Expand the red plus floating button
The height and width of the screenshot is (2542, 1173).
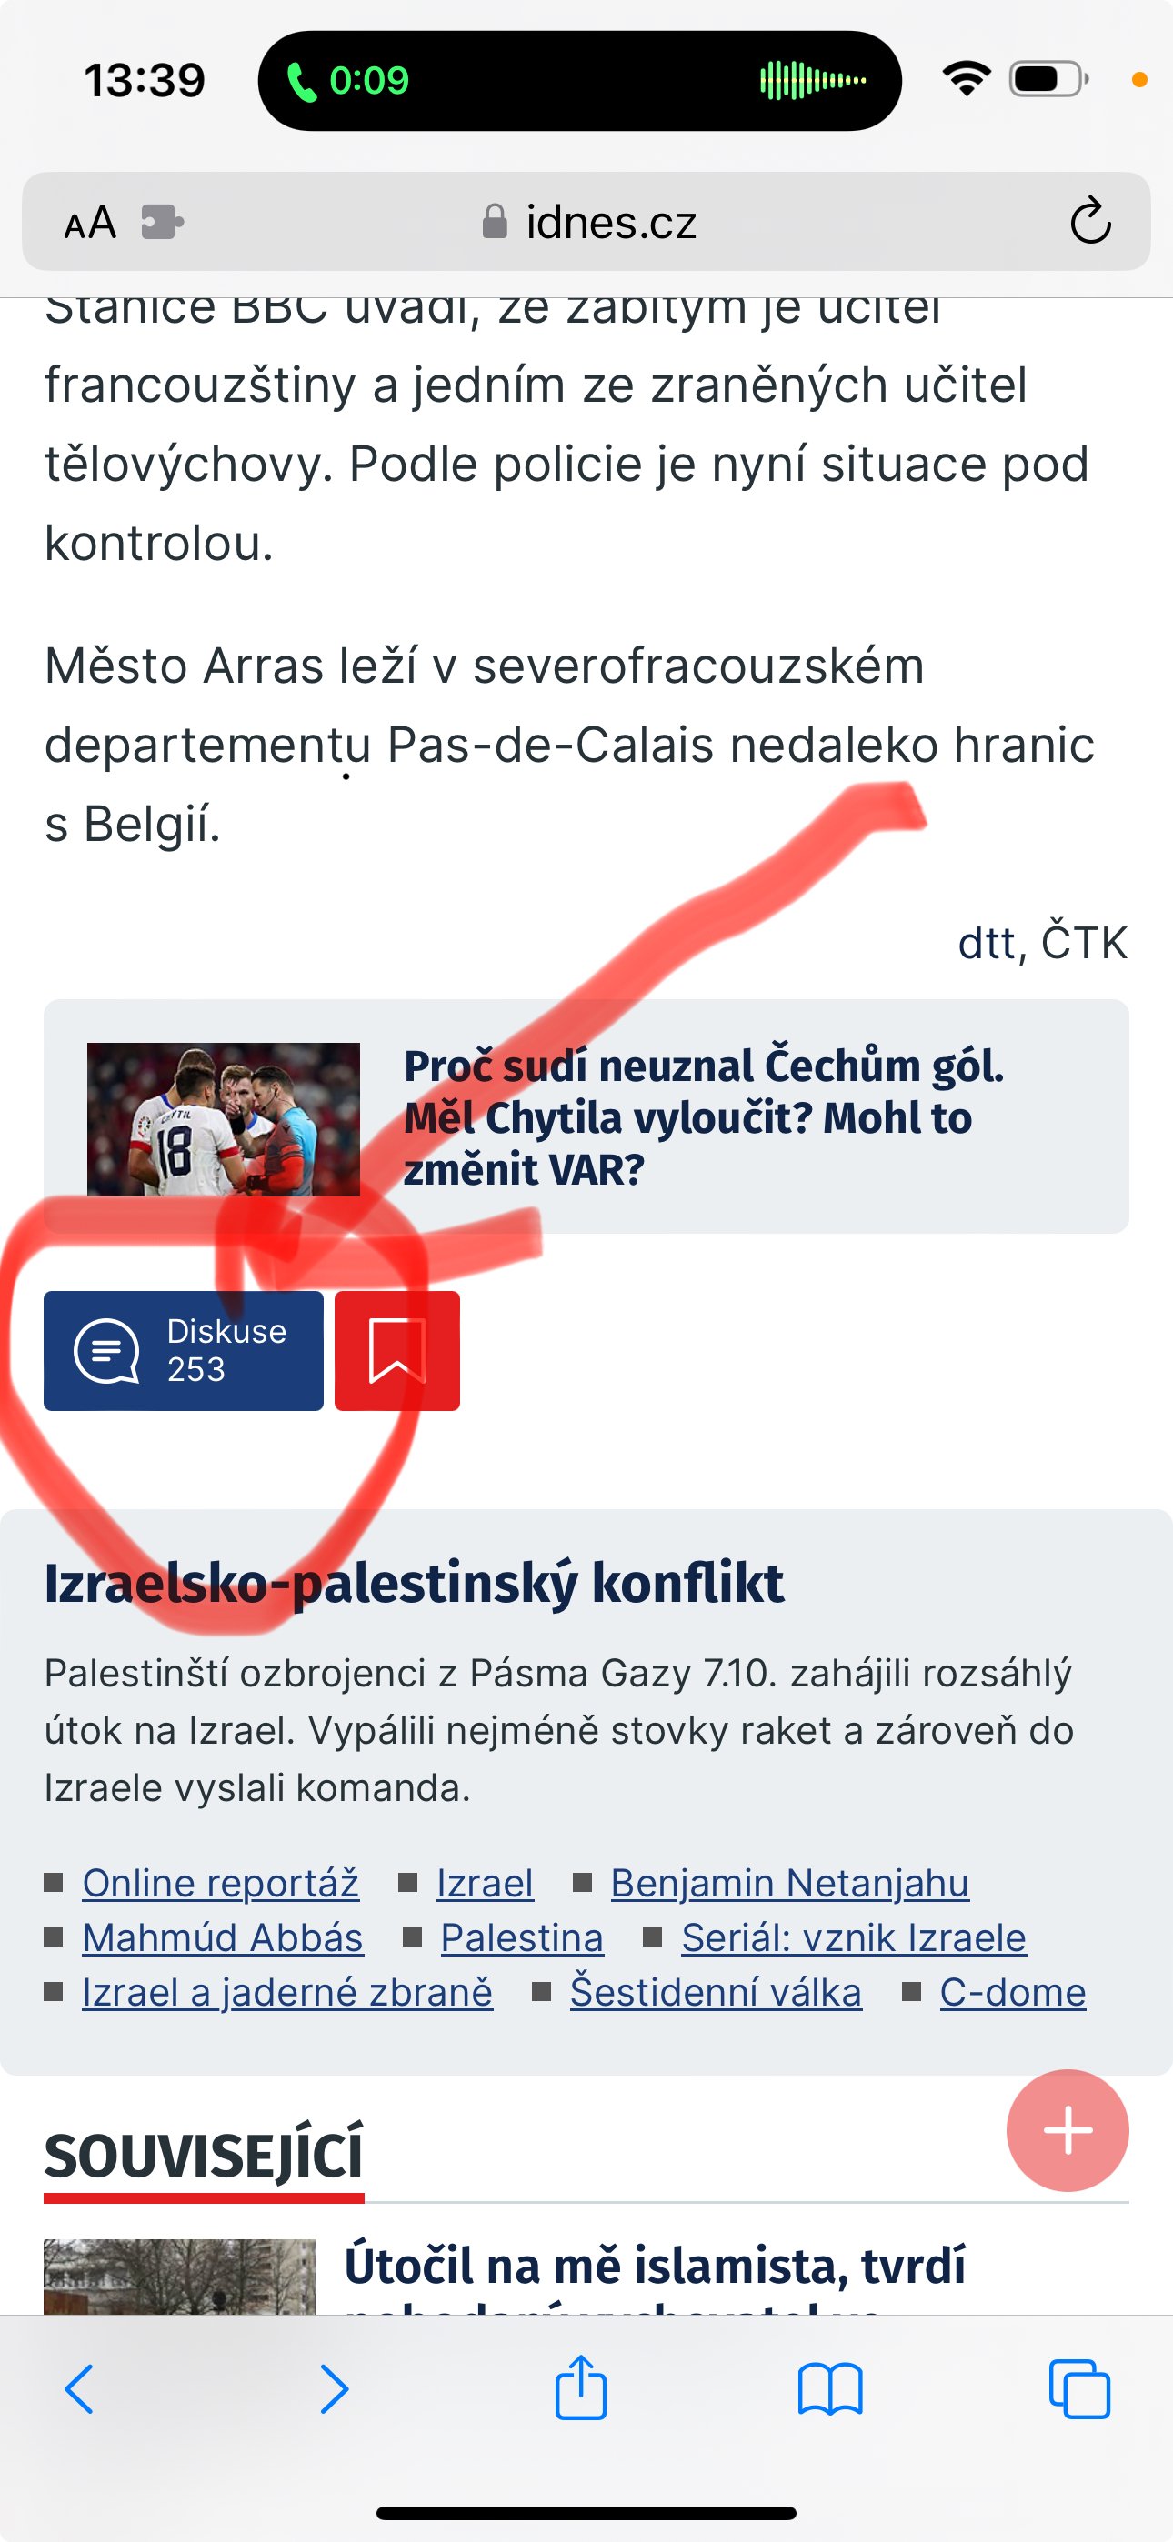1068,2129
